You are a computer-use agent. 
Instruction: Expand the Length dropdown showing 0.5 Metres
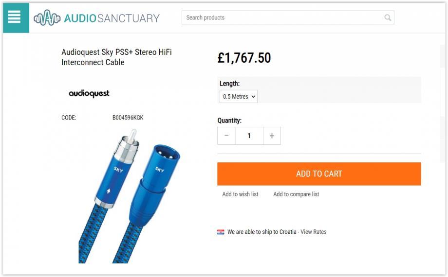pos(238,97)
